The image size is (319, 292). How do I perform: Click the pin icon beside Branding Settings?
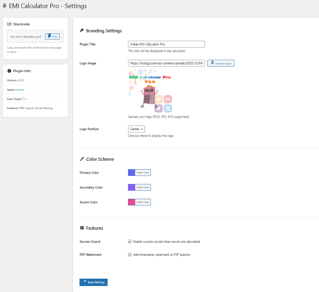82,31
